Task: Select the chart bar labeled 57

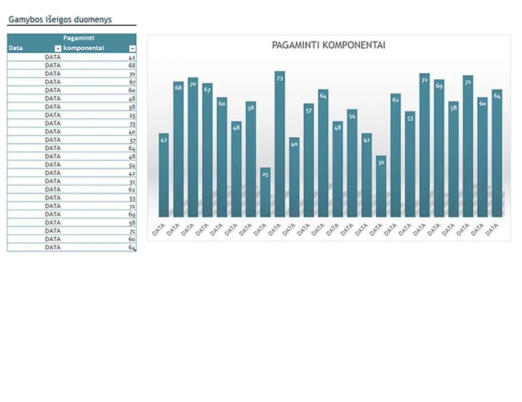Action: 308,161
